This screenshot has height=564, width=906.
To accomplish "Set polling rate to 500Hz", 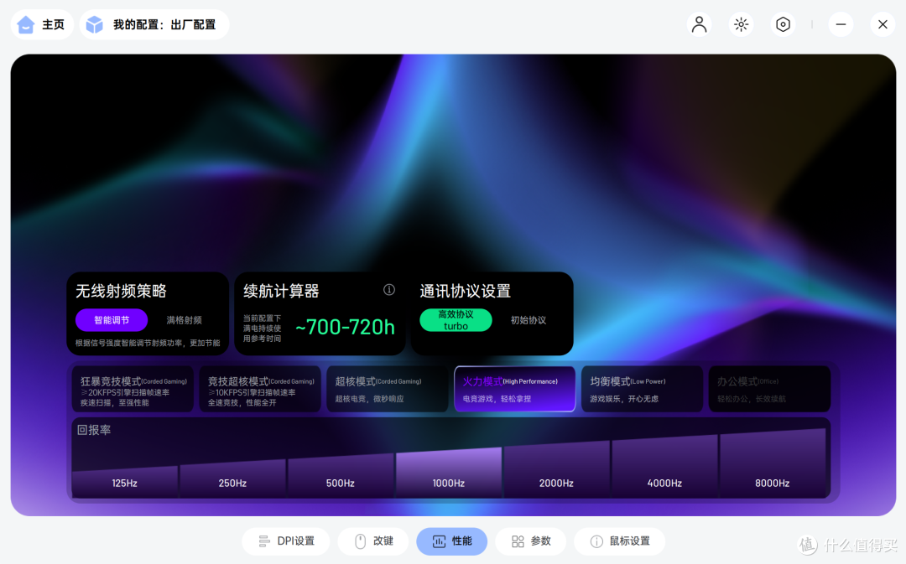I will (x=341, y=476).
